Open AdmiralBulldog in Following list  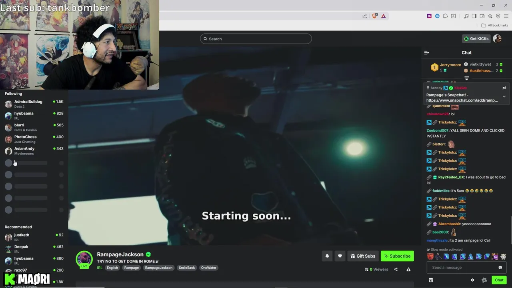click(34, 104)
